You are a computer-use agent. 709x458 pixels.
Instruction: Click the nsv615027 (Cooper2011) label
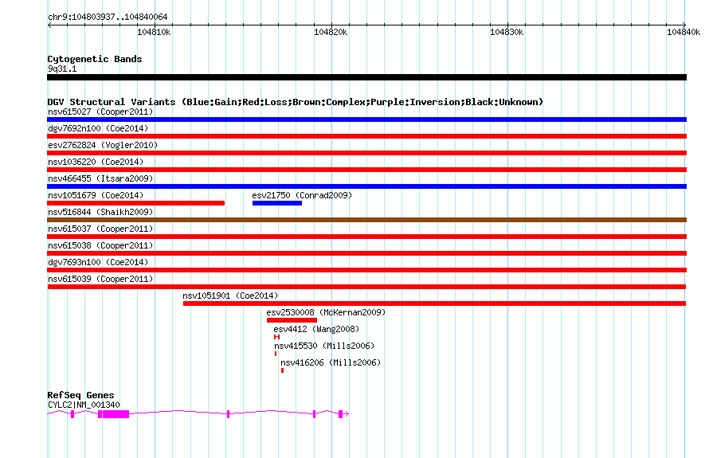100,112
